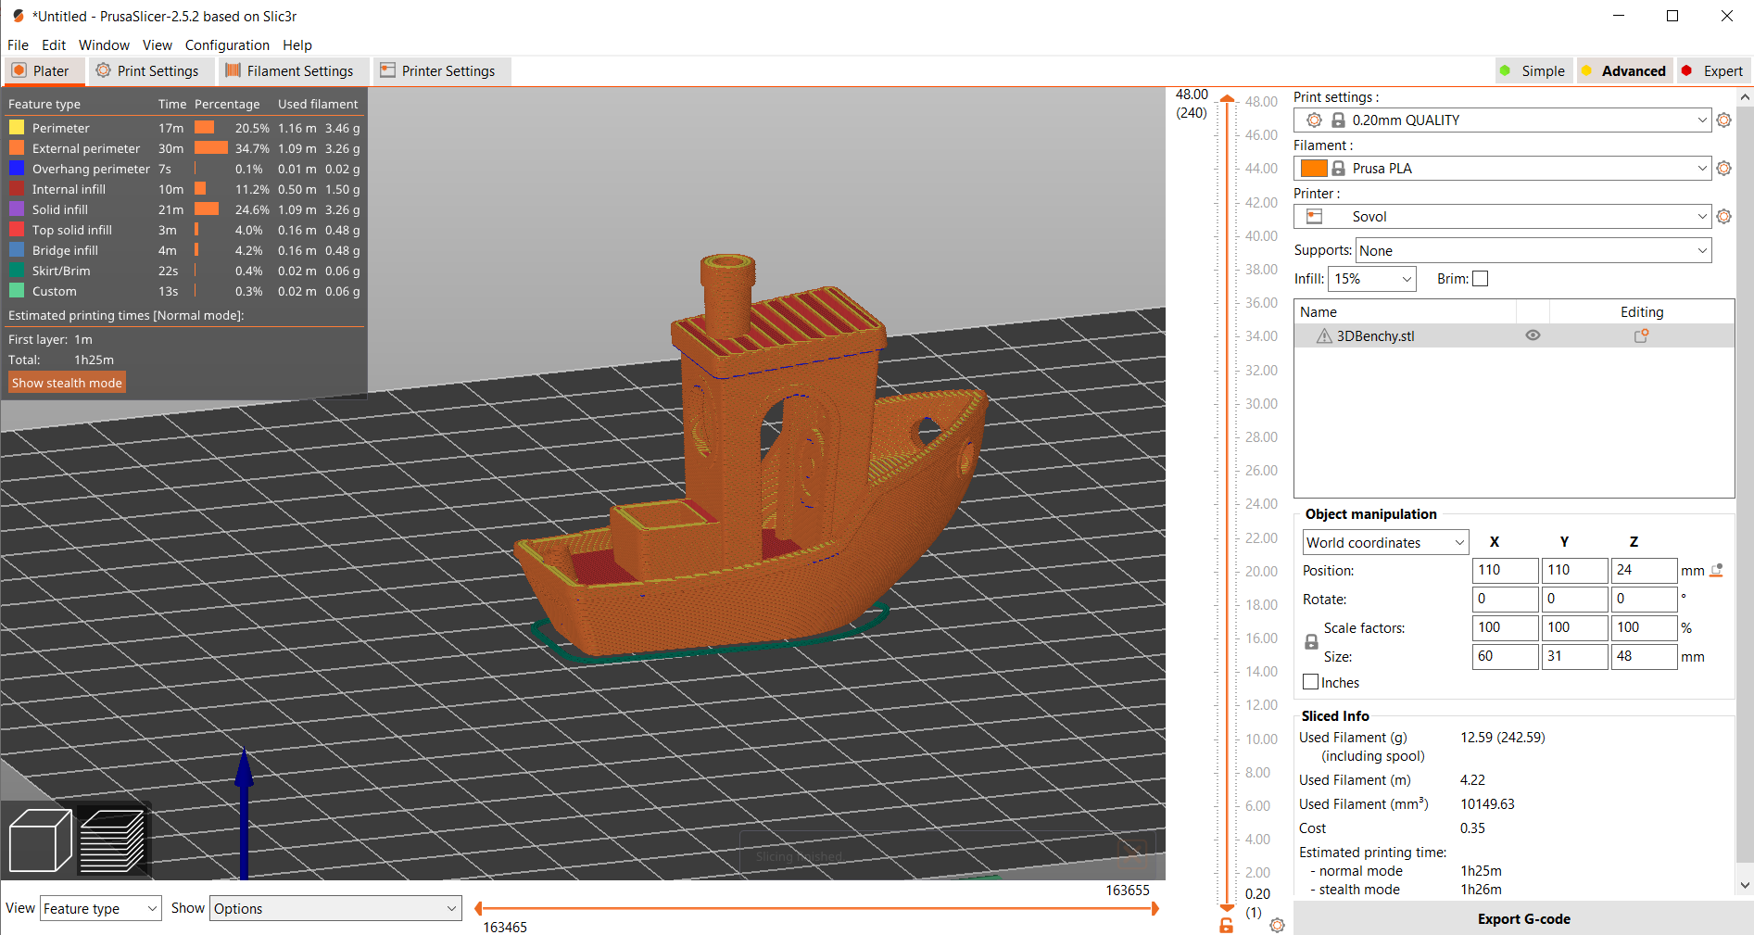Image resolution: width=1754 pixels, height=935 pixels.
Task: Click the lock icon in print settings preset
Action: [x=1338, y=120]
